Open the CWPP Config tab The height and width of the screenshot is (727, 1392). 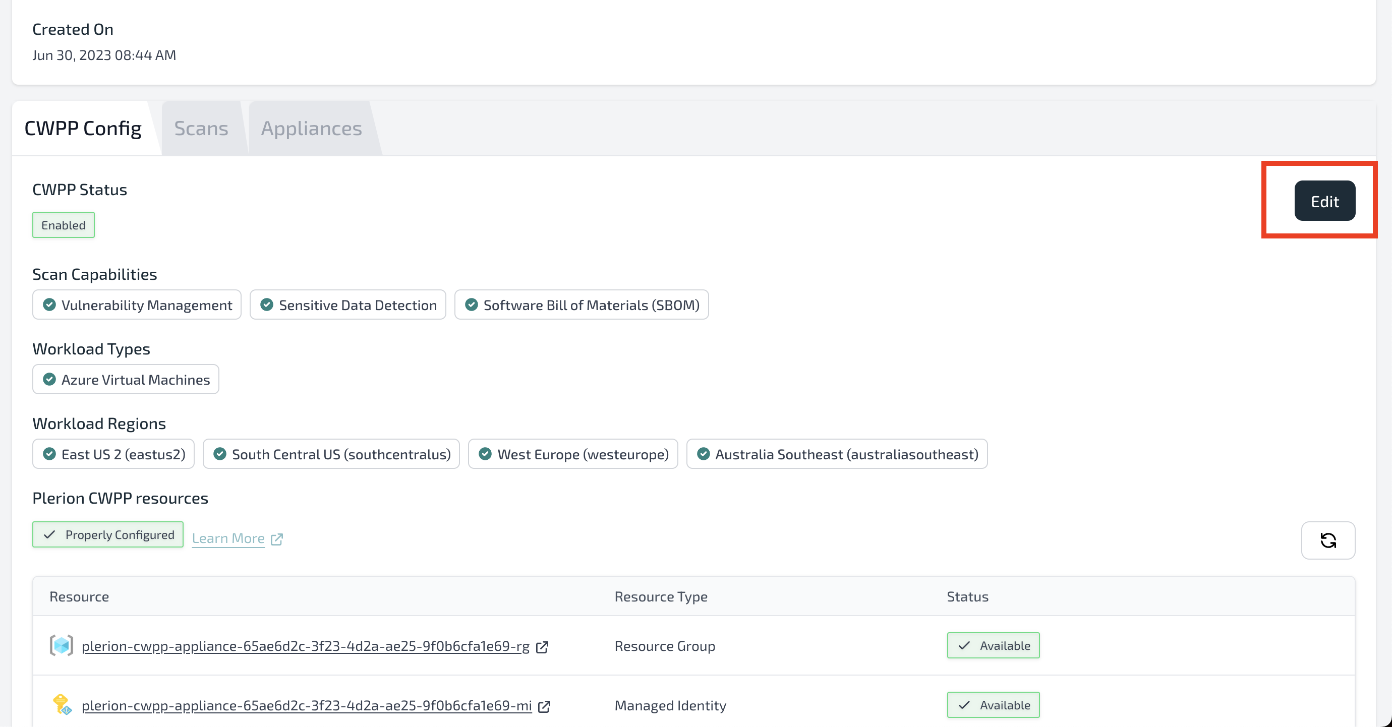click(x=83, y=129)
